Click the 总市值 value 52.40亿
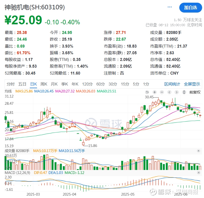 [x=173, y=60]
